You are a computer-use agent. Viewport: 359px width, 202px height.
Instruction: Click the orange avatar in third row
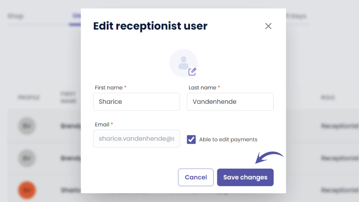pyautogui.click(x=27, y=190)
